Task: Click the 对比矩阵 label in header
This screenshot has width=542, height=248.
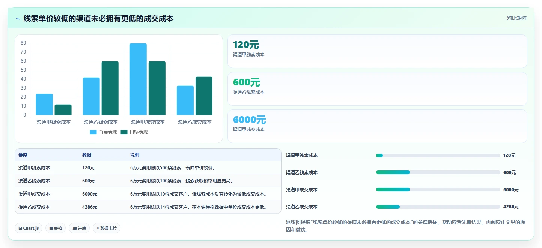Action: click(516, 18)
